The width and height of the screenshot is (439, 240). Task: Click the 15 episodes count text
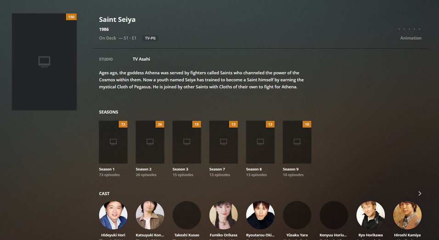(x=183, y=175)
